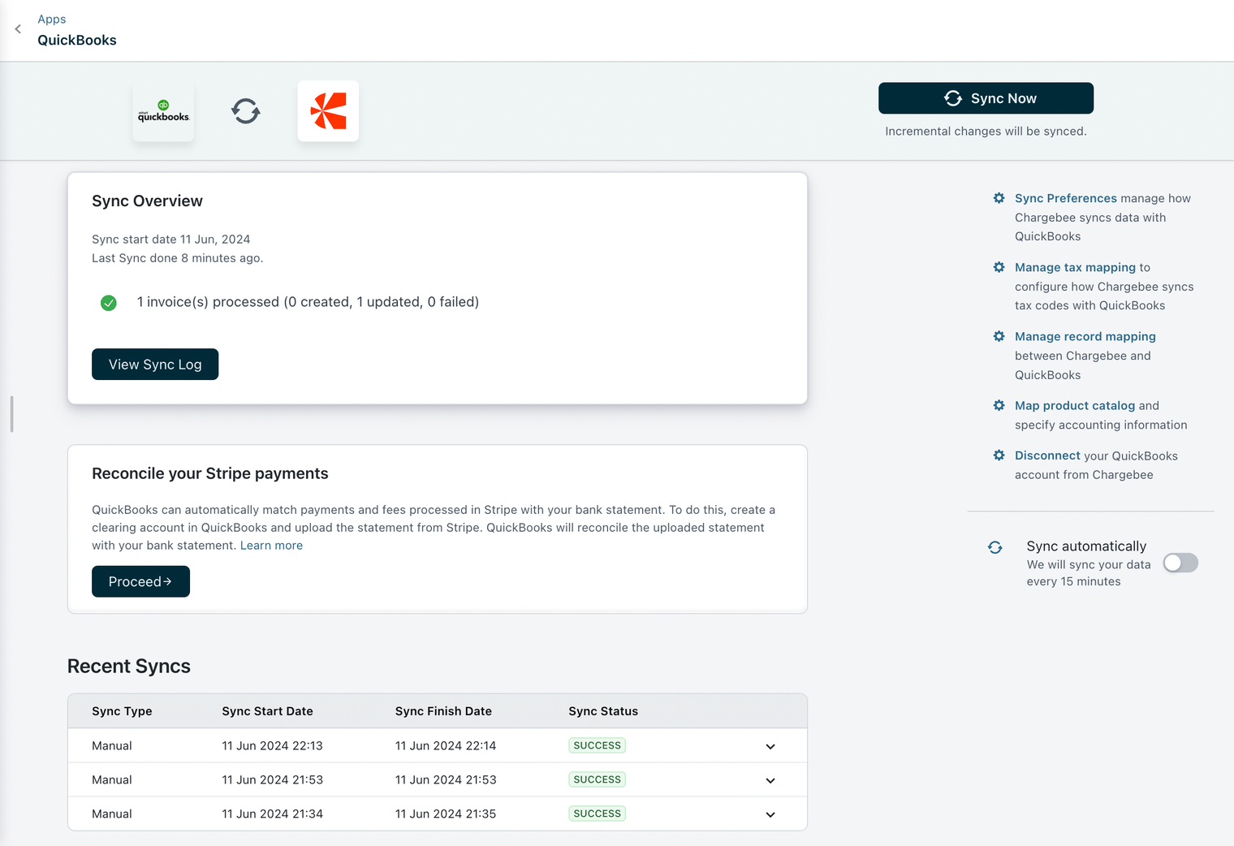
Task: Click the gear icon beside Sync Preferences
Action: (999, 198)
